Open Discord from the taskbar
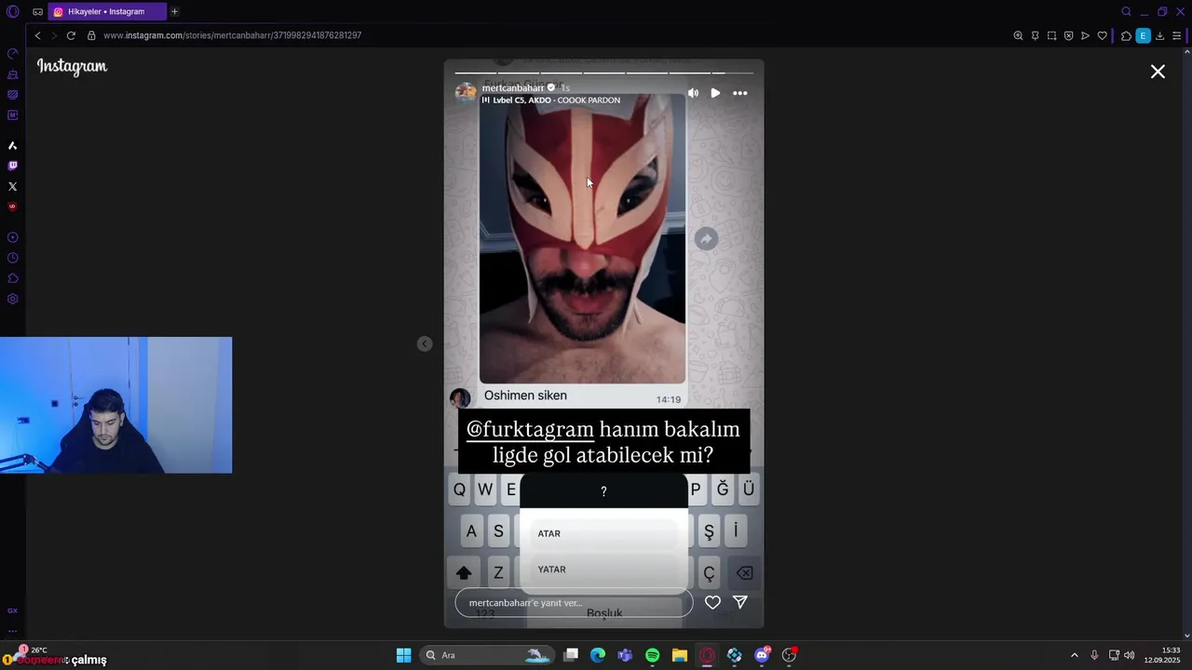The width and height of the screenshot is (1192, 670). (762, 655)
